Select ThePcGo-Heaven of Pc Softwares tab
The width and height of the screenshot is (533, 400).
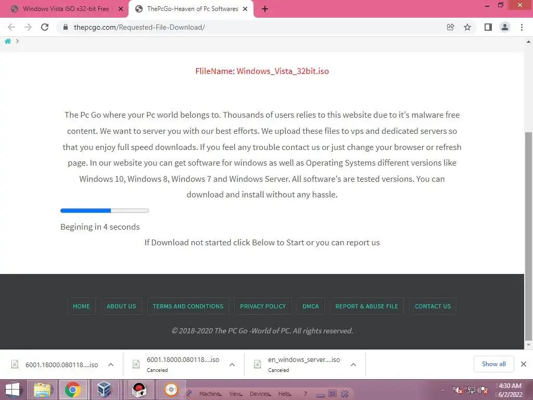point(193,9)
